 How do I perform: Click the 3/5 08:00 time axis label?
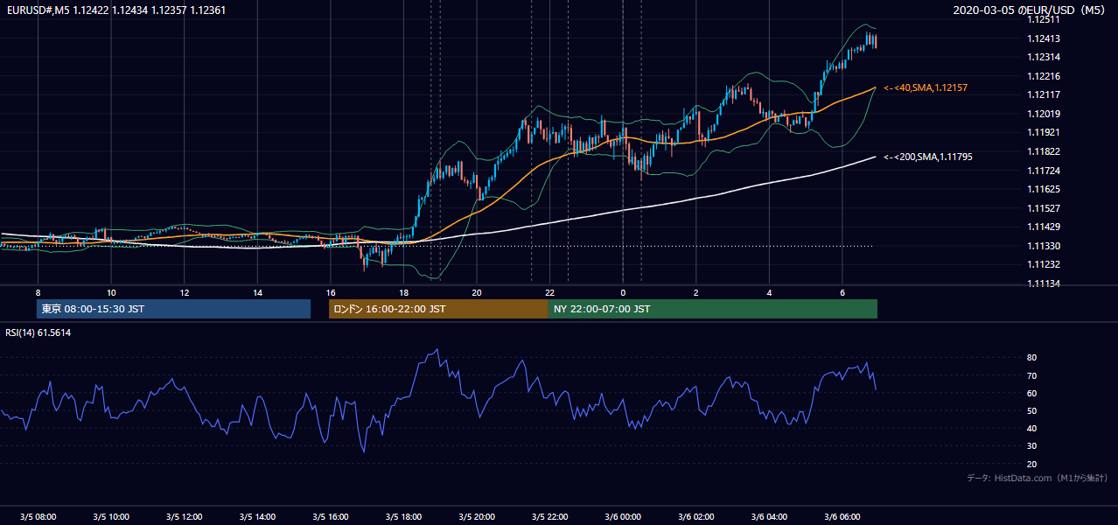(x=38, y=516)
